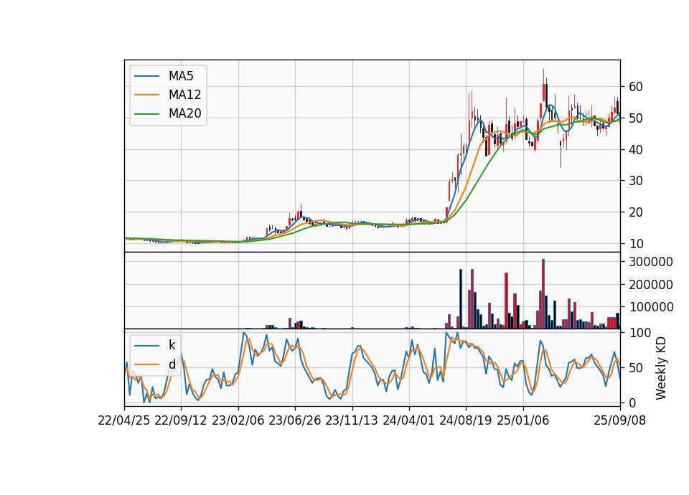Click the 23/11/13 date tick label
Screen dimensions: 689x495
[x=352, y=420]
